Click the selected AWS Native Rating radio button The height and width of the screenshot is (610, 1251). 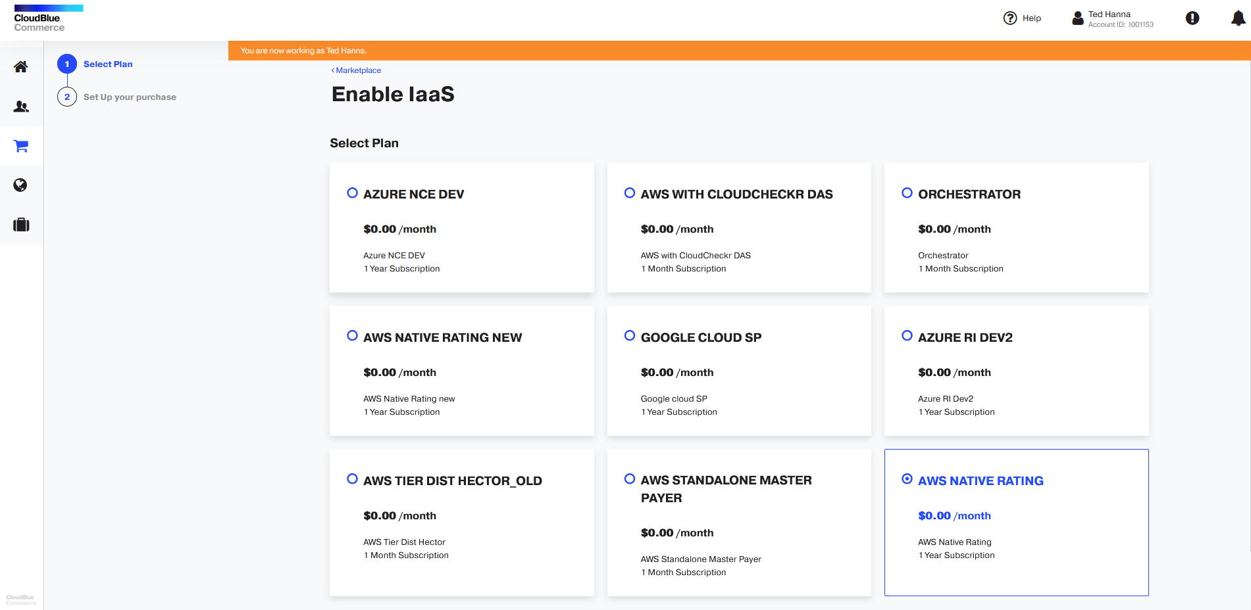[907, 479]
